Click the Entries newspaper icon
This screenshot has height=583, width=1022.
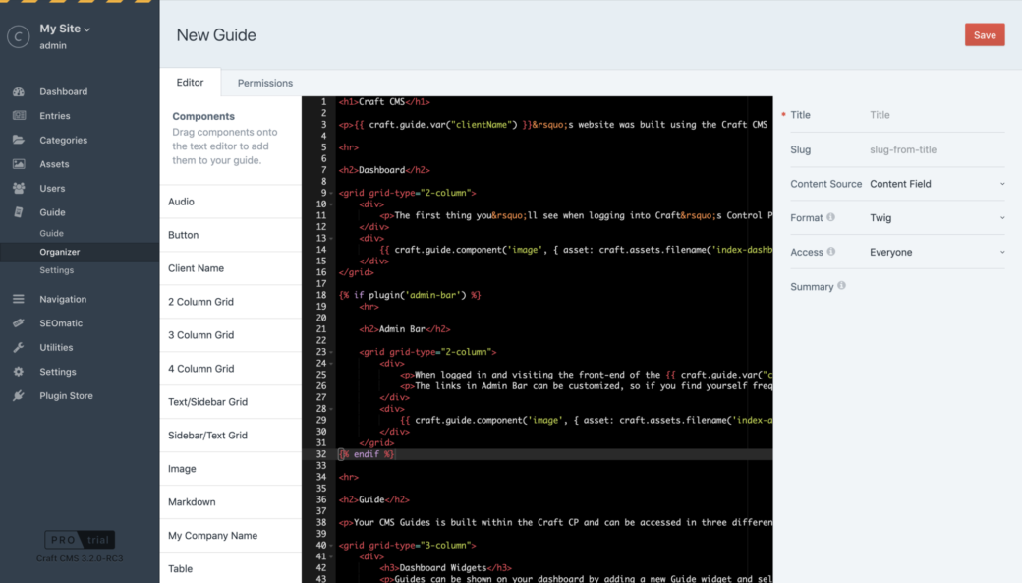(x=19, y=116)
